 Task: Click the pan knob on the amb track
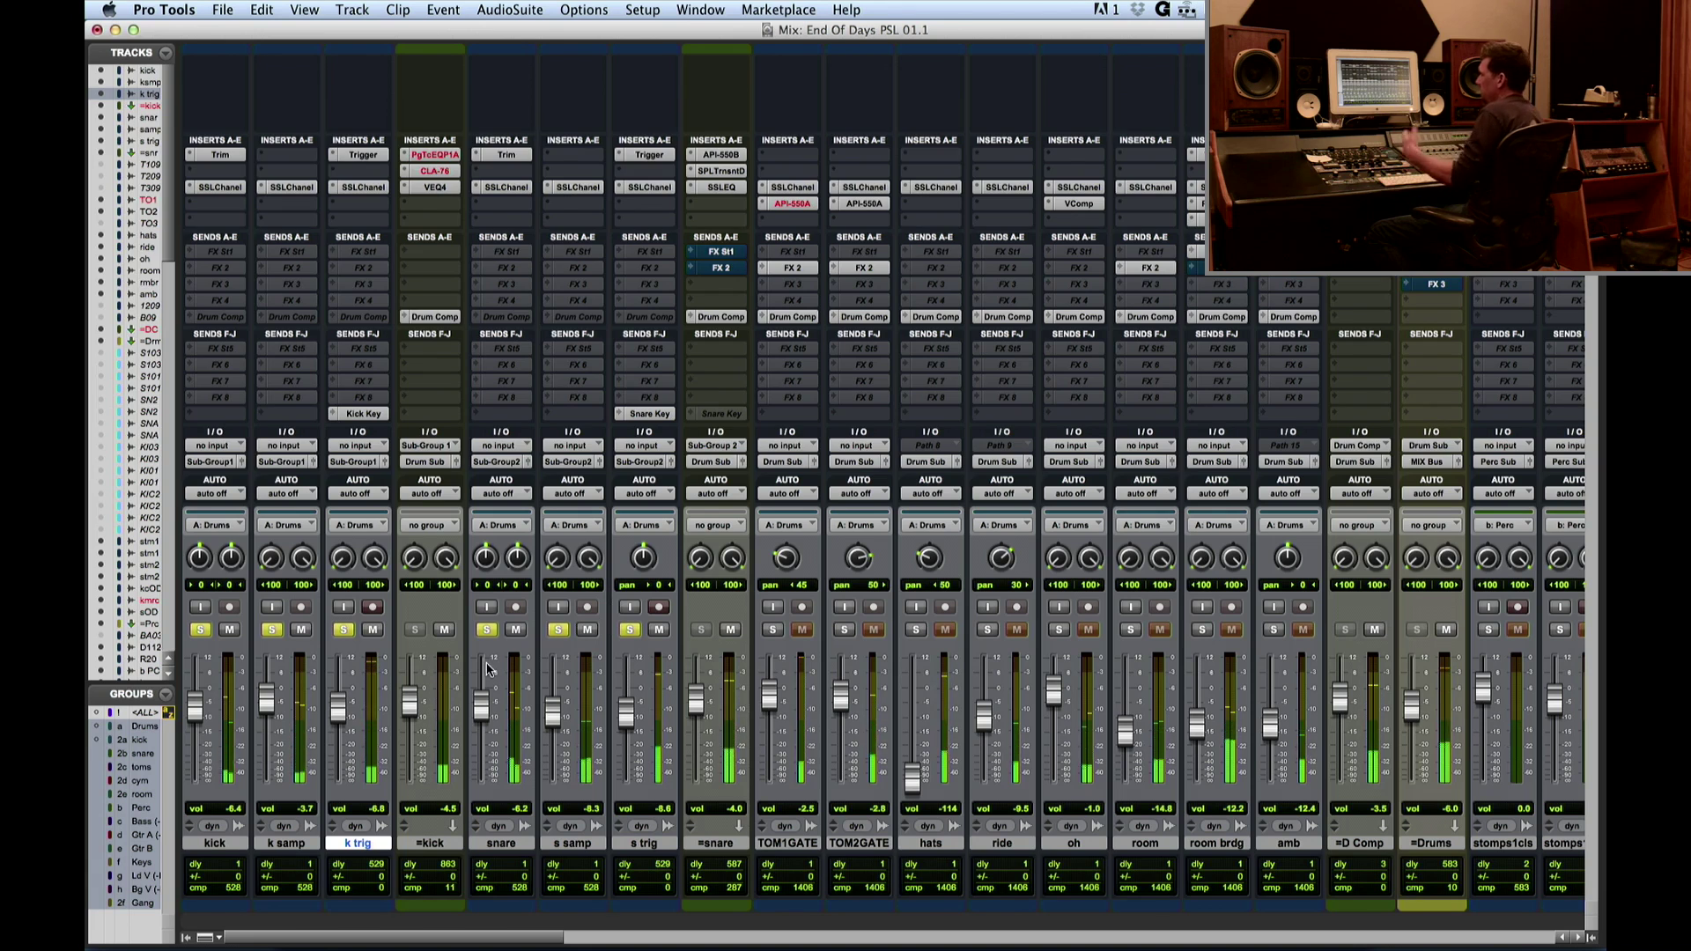pyautogui.click(x=1287, y=557)
